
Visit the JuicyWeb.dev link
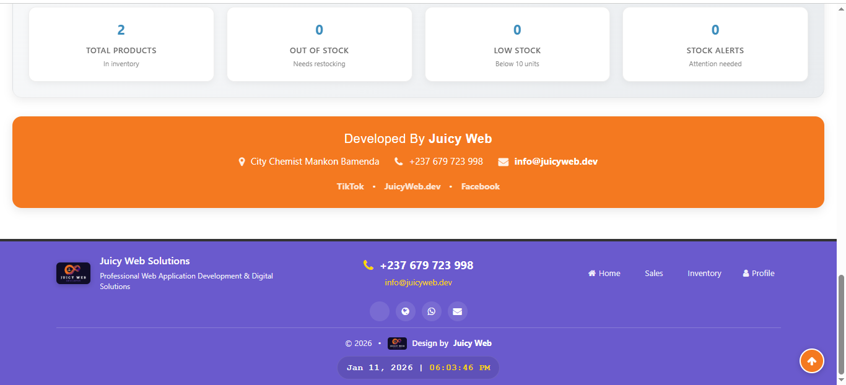point(412,186)
